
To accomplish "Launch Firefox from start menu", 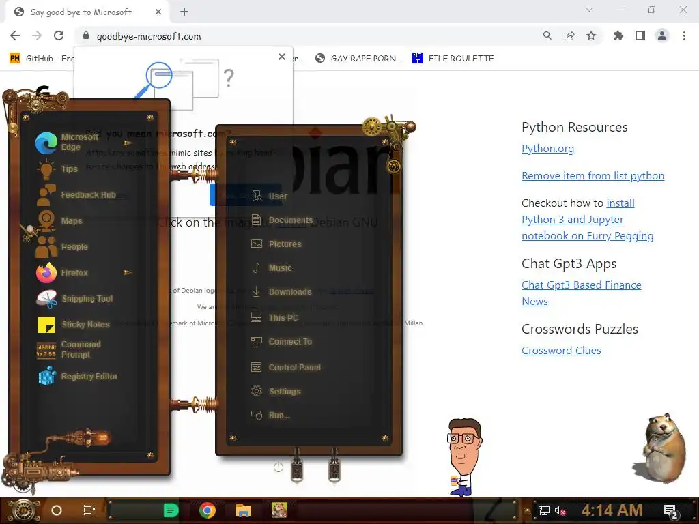I will (x=62, y=273).
